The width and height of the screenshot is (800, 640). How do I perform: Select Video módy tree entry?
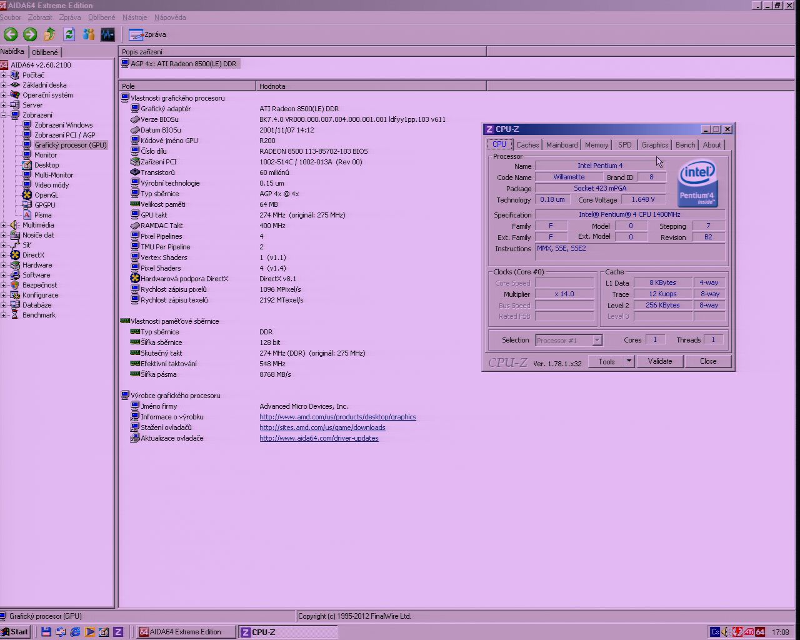point(52,185)
